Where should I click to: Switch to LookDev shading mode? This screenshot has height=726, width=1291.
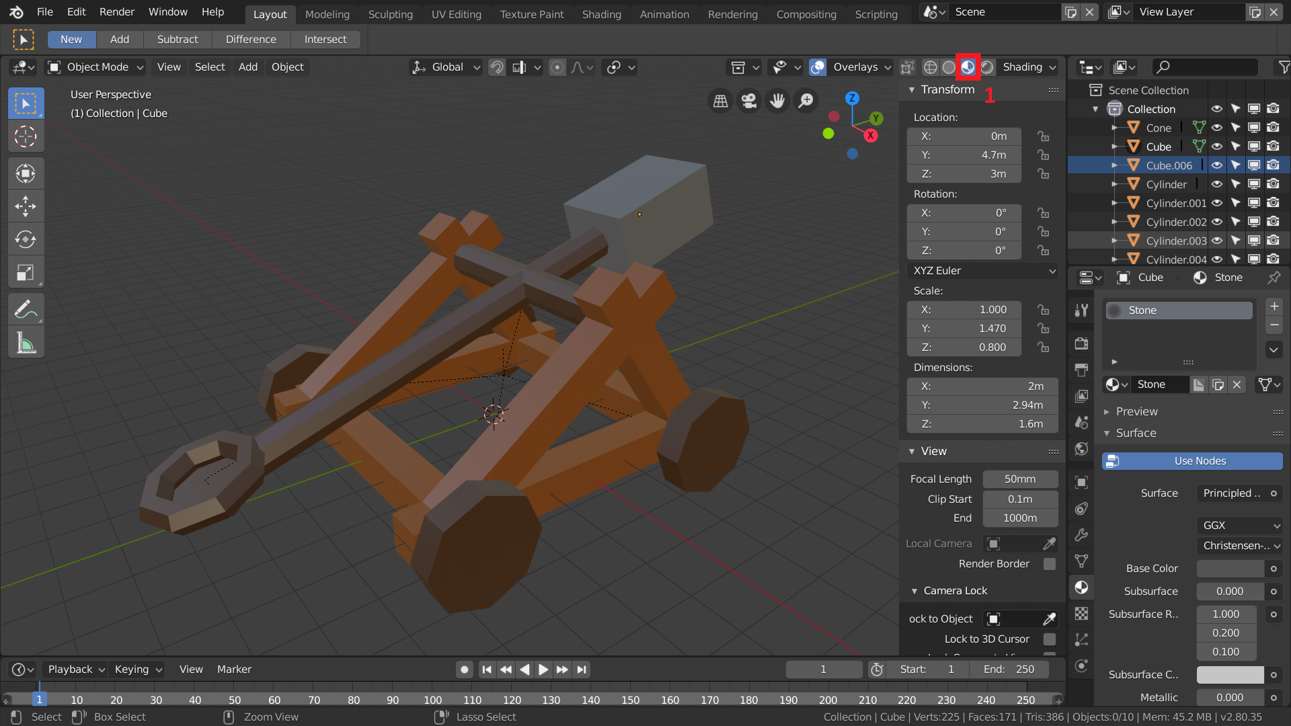(x=968, y=67)
